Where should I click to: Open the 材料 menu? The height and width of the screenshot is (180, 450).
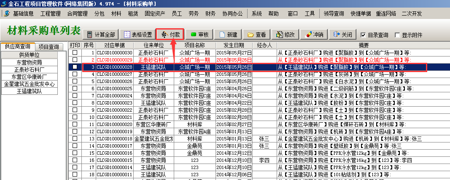tap(116, 13)
